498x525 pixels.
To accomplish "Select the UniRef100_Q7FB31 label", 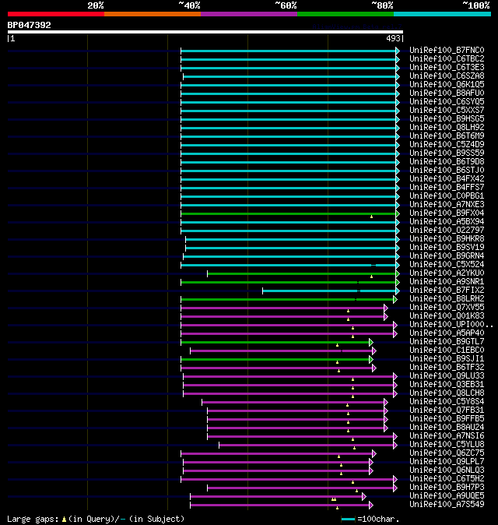I will [447, 410].
